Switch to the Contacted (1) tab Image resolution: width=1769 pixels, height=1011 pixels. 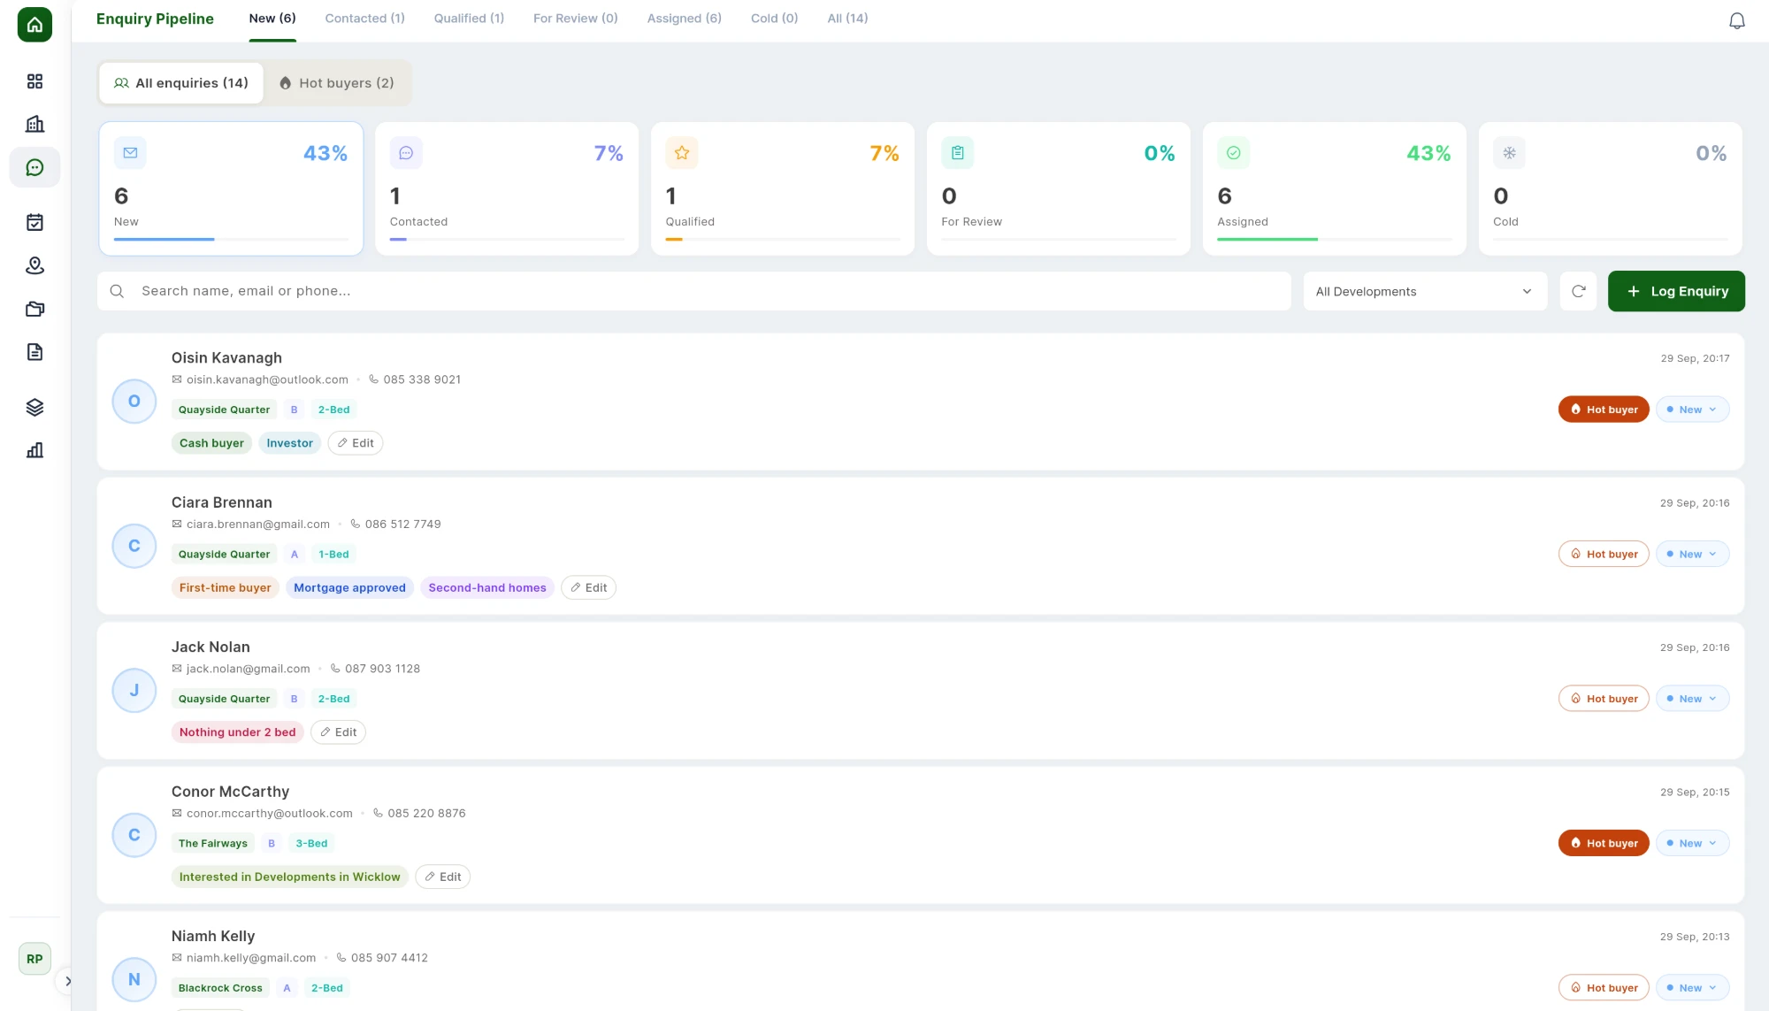tap(364, 19)
